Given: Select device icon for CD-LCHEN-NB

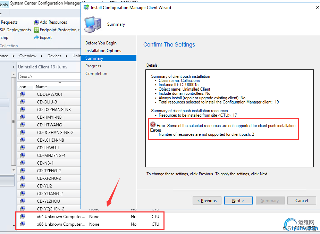Looking at the screenshot, I should [23, 140].
